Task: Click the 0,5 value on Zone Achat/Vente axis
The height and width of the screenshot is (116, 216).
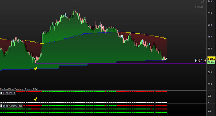Action: tap(209, 111)
